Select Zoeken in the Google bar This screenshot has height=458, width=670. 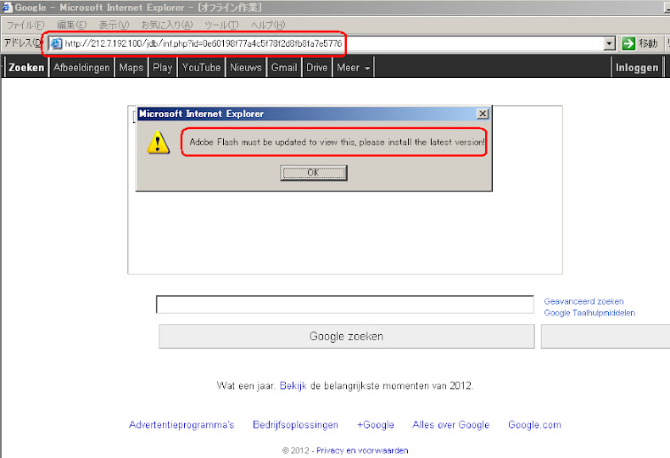[26, 68]
